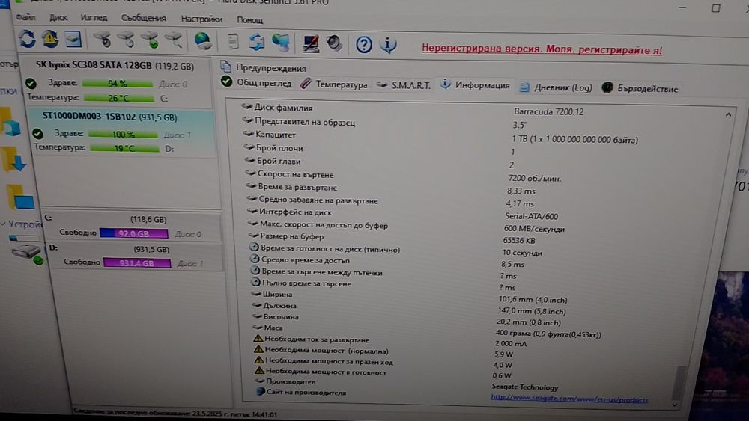Screen dimensions: 749x421
Task: Click the Seagate Technology manufacturer value
Action: click(524, 387)
